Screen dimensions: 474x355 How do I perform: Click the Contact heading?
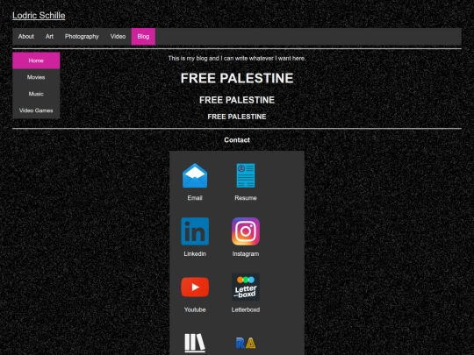click(x=237, y=140)
